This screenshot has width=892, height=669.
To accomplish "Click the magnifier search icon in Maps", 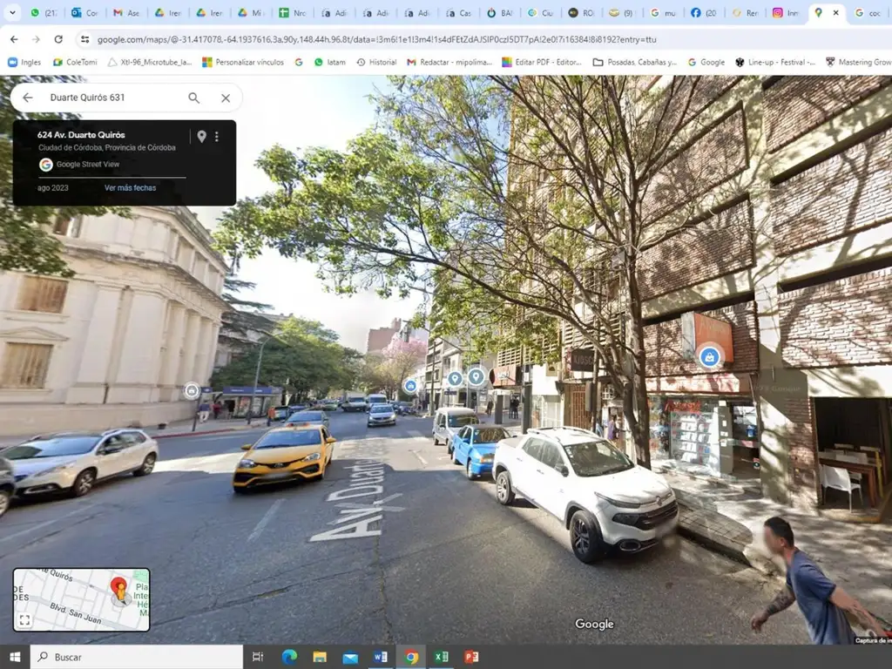I will tap(194, 98).
